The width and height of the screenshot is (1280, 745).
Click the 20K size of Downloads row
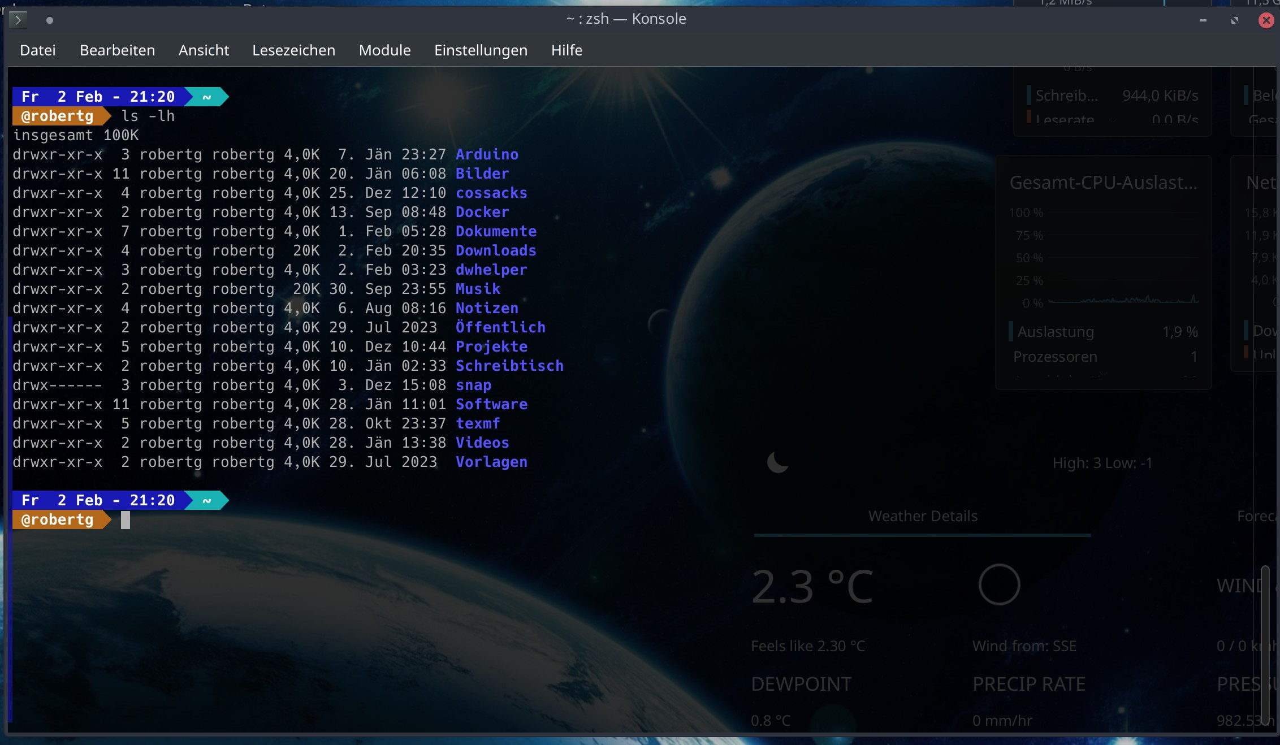[x=306, y=250]
